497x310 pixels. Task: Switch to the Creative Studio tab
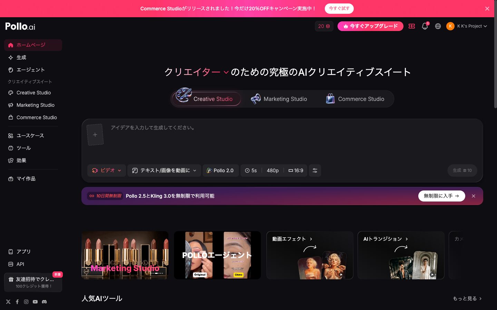pos(206,99)
